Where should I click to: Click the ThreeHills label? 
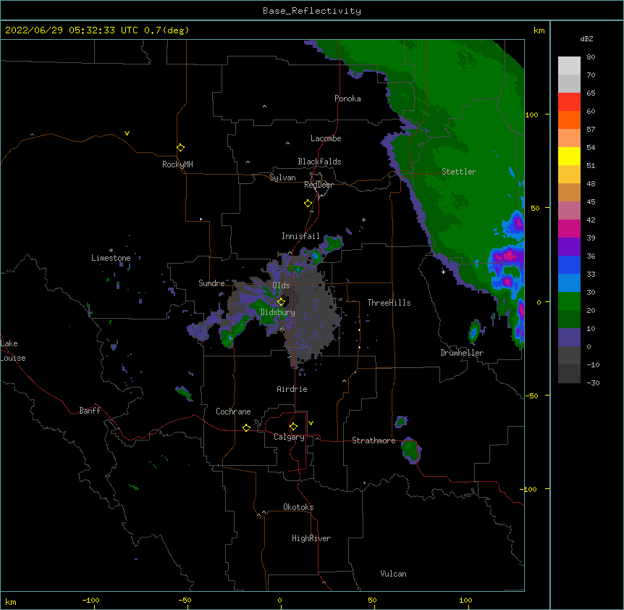(389, 303)
